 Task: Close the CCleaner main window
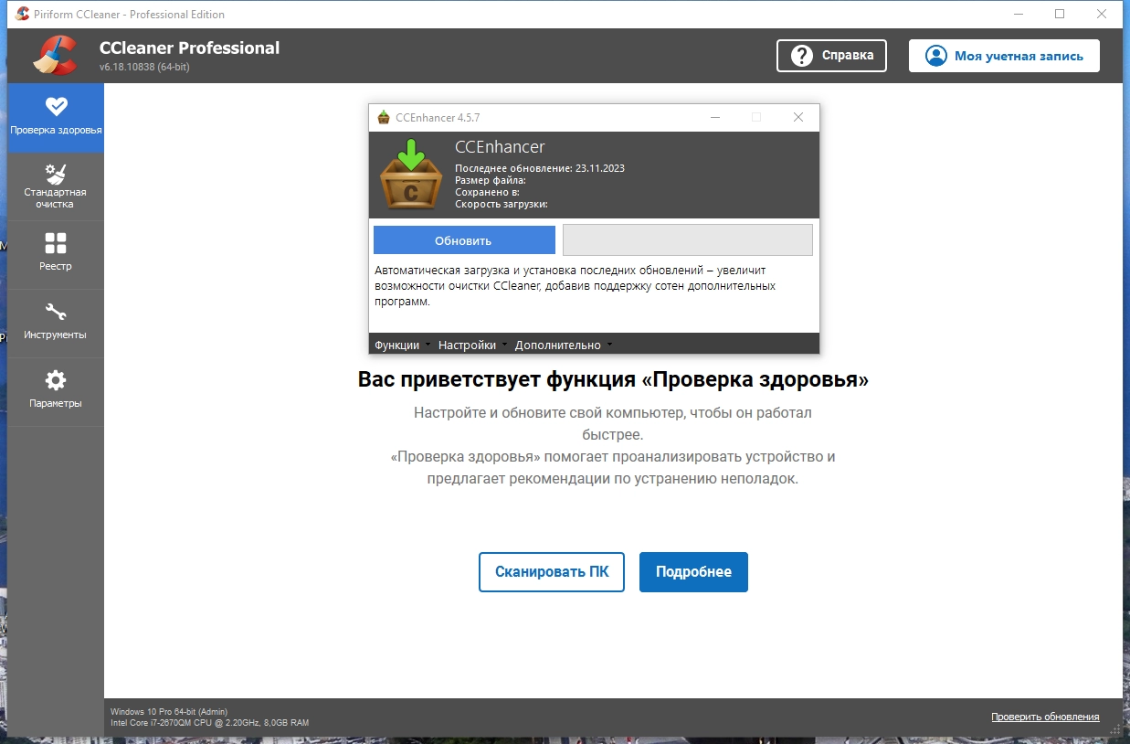pos(1102,14)
